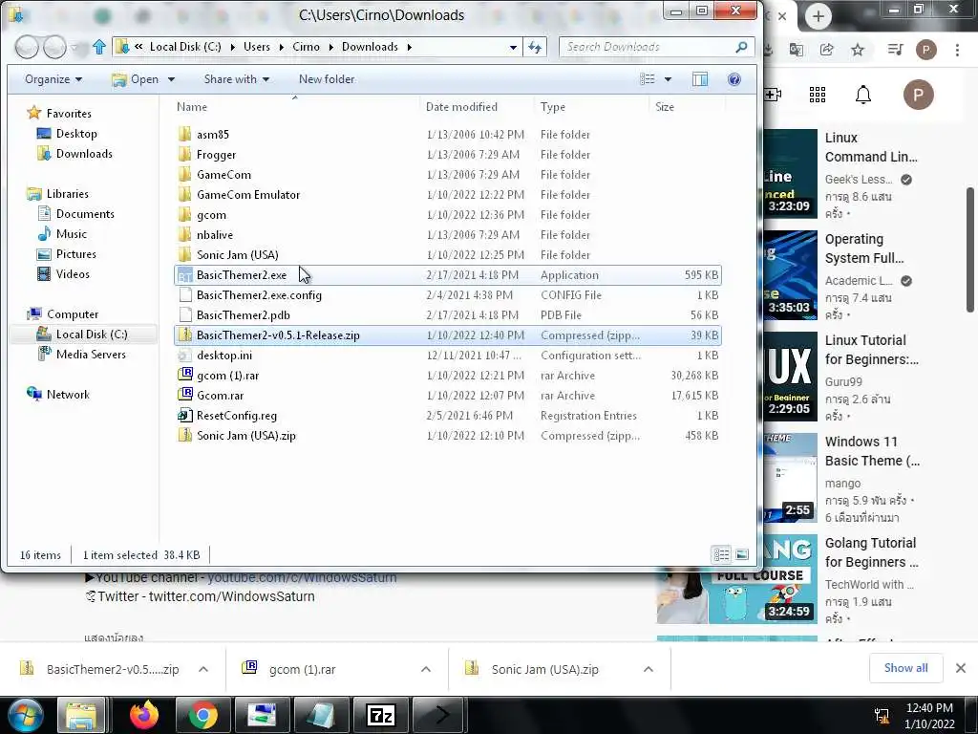978x734 pixels.
Task: Click the Open button in toolbar
Action: tap(136, 79)
